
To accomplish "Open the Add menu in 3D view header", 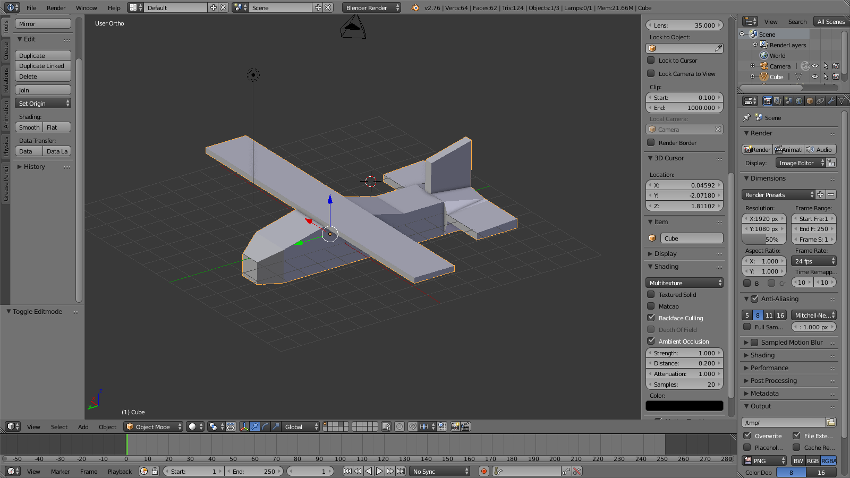I will [83, 427].
